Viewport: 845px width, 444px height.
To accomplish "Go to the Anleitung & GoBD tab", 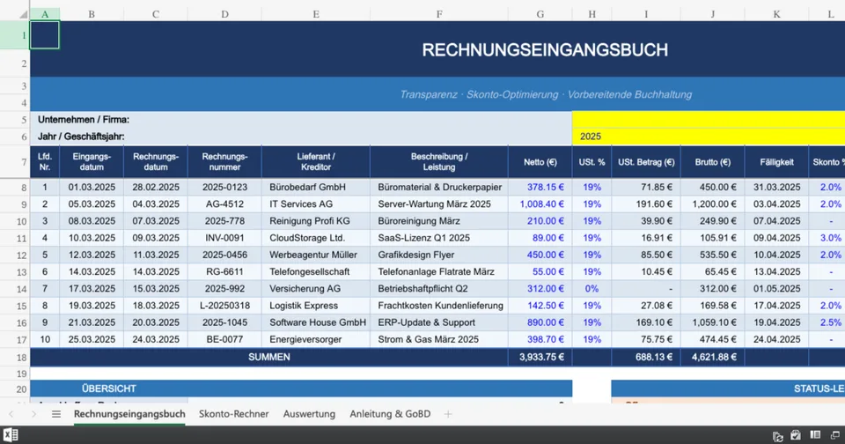I will tap(390, 414).
